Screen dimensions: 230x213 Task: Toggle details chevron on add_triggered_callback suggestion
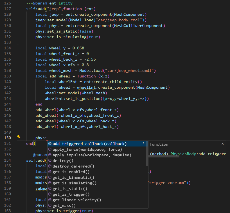pyautogui.click(x=143, y=143)
